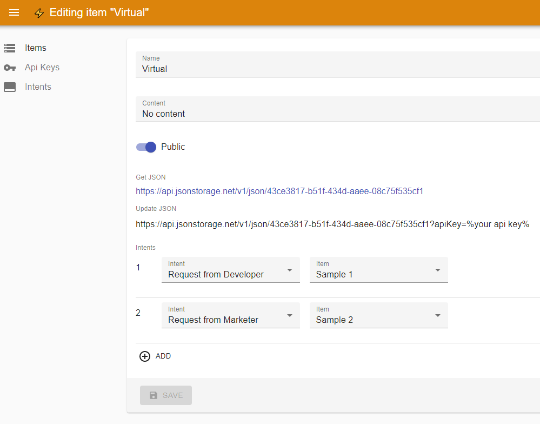Screen dimensions: 540x424
Task: Click the SAVE button
Action: 165,395
